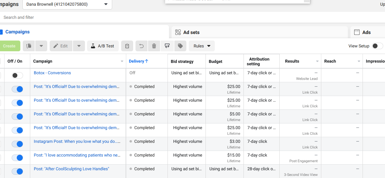Open the Rules dropdown menu
Image resolution: width=385 pixels, height=178 pixels.
click(202, 46)
